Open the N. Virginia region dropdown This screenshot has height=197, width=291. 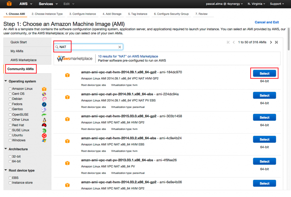click(x=256, y=4)
